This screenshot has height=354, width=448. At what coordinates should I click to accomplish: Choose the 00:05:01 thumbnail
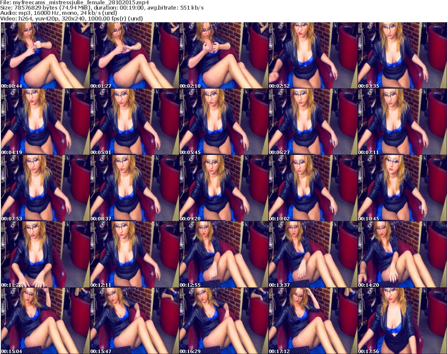135,122
